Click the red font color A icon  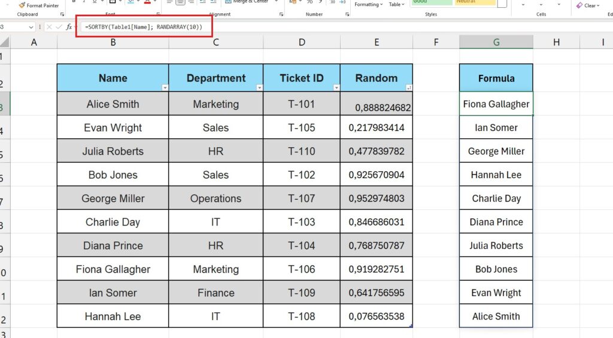pos(147,2)
